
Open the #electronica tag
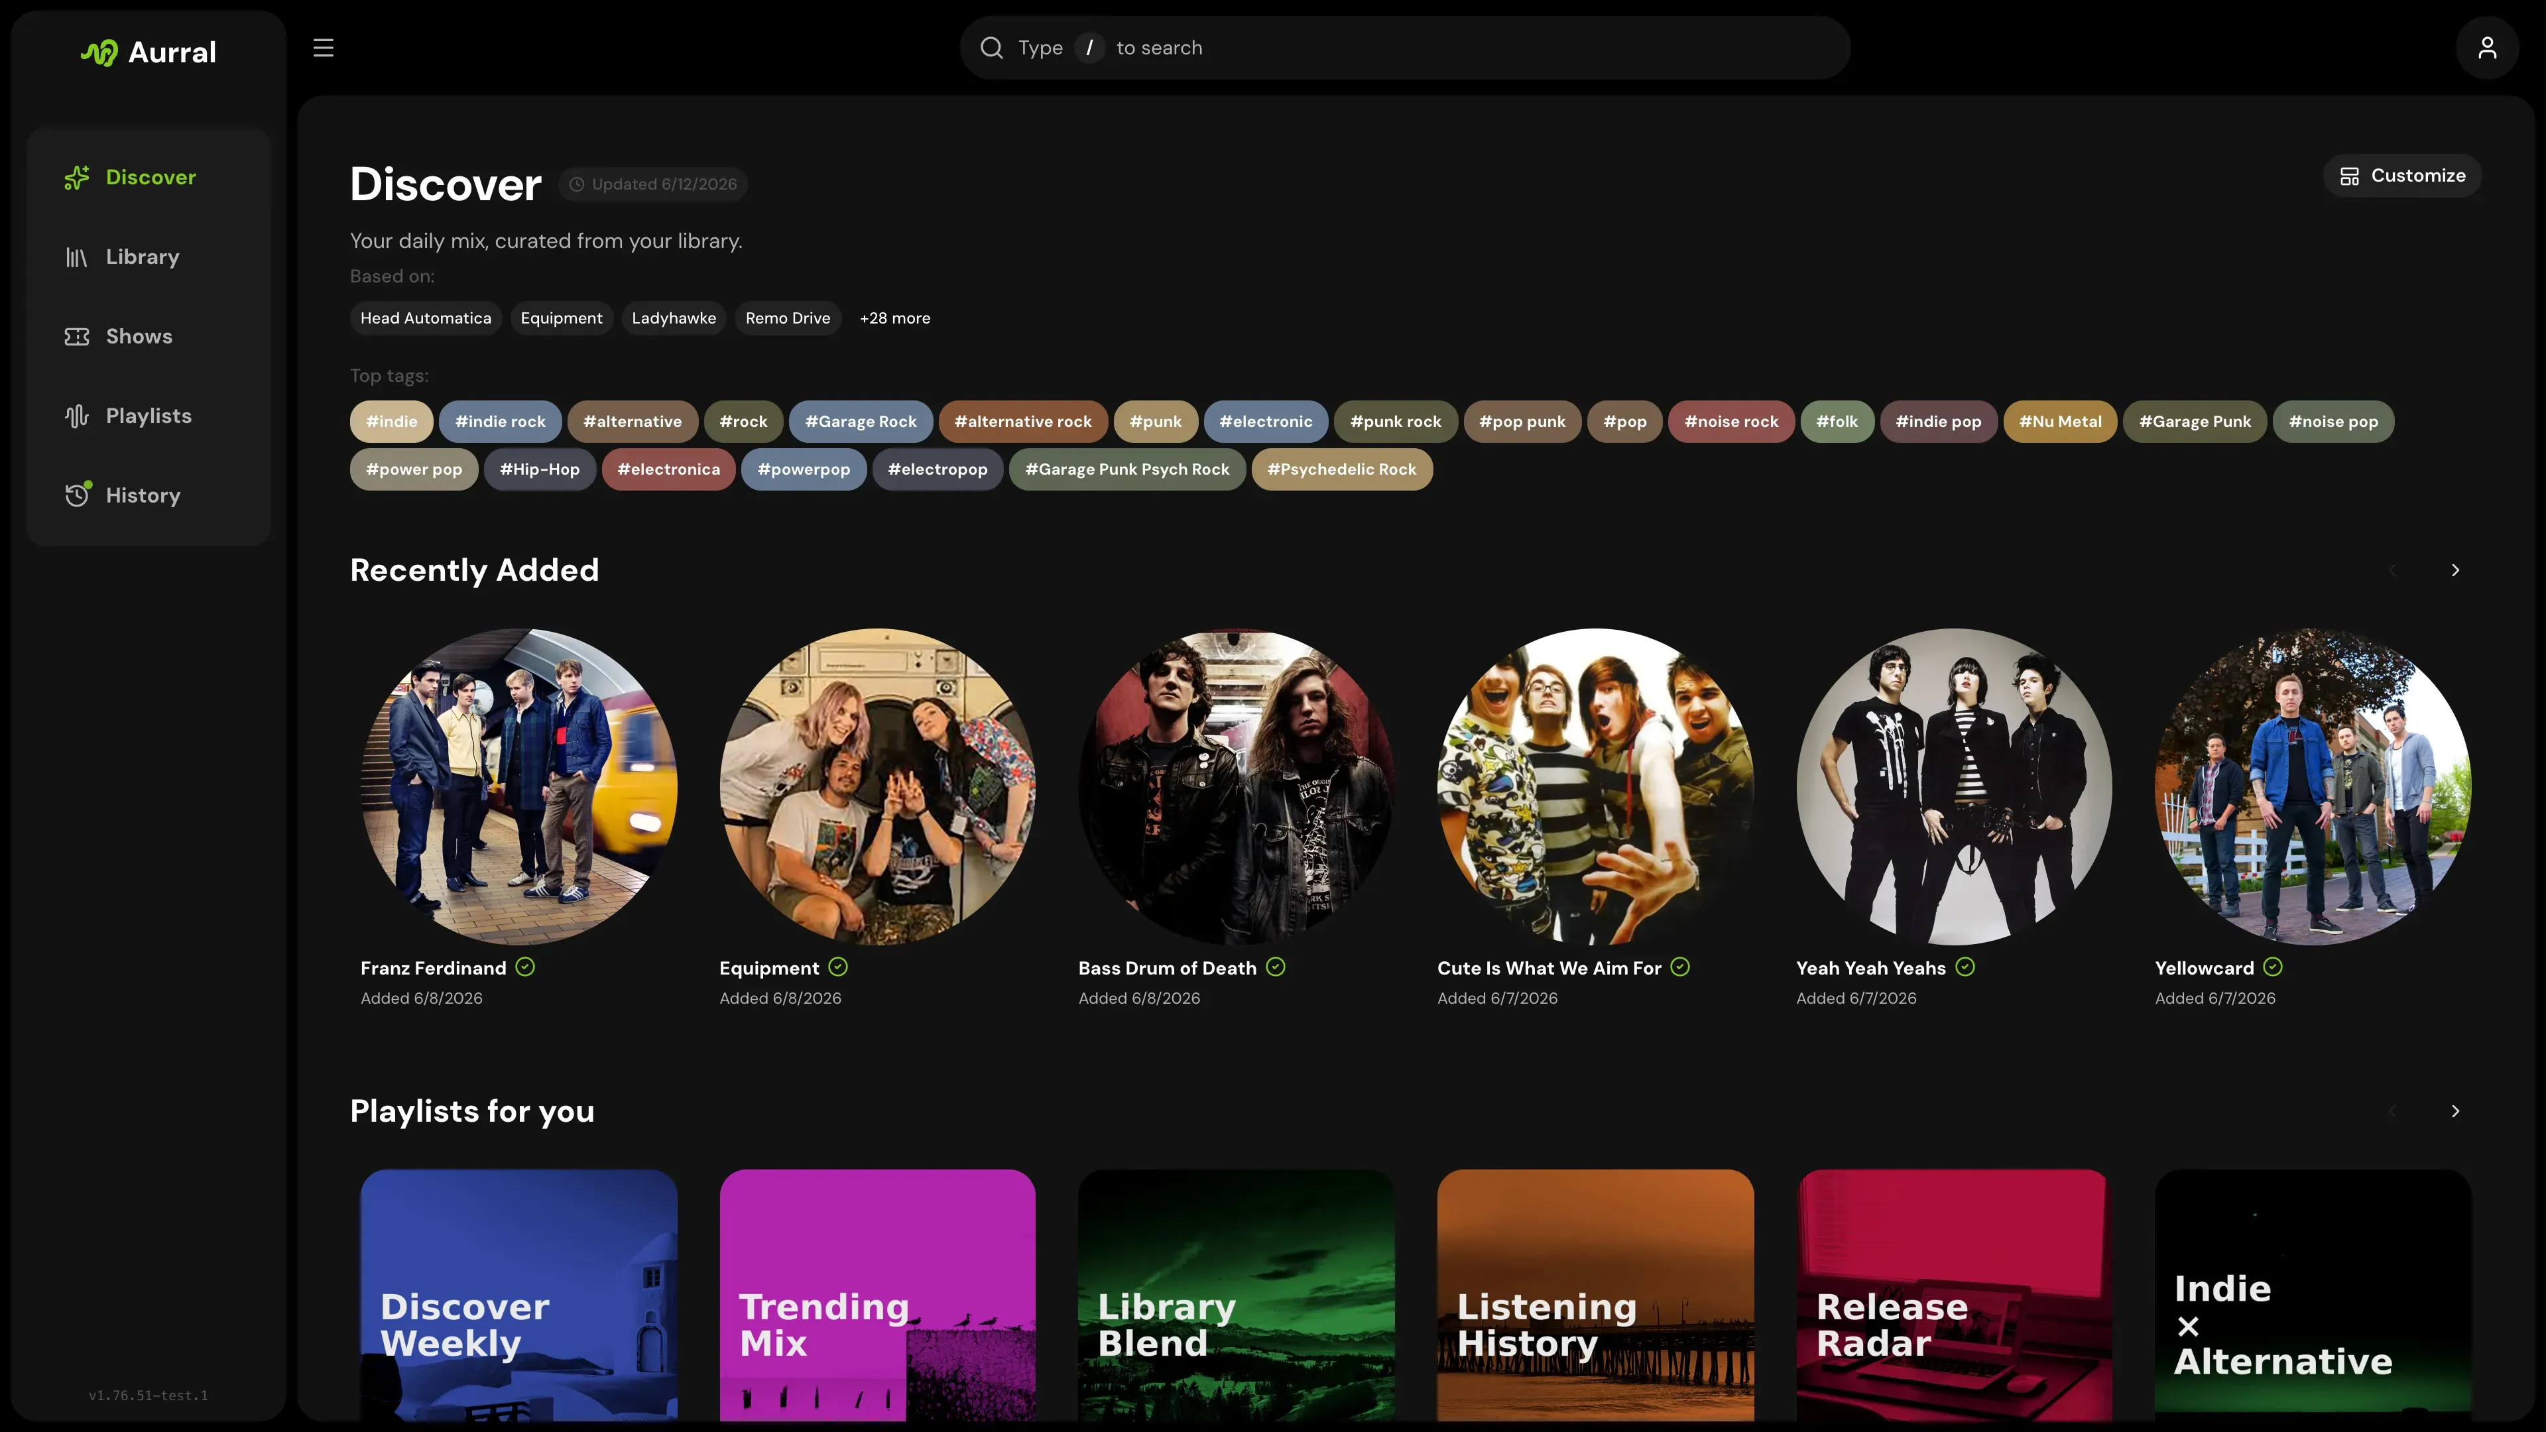coord(669,469)
